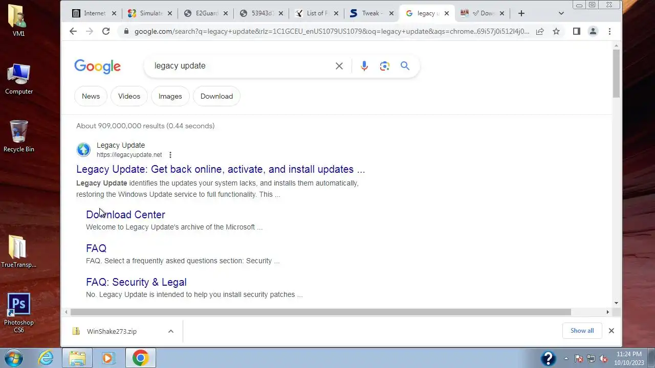655x368 pixels.
Task: Search by image with Google Lens icon
Action: pyautogui.click(x=385, y=65)
